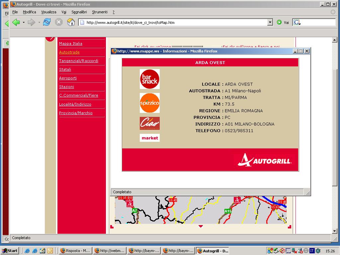Click the A15 green highway marker on map
Screen dimensions: 340x255
[x=228, y=211]
